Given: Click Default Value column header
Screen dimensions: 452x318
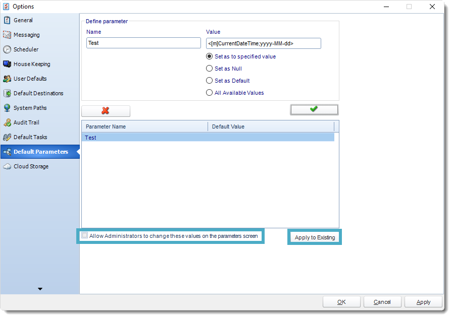Looking at the screenshot, I should 271,126.
